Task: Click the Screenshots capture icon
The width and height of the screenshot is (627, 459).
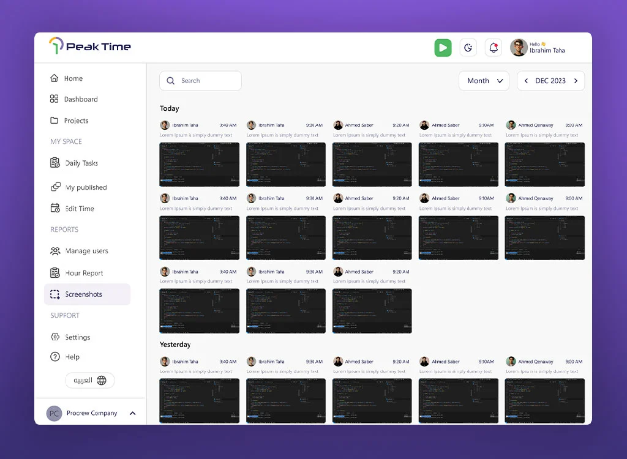Action: tap(56, 294)
